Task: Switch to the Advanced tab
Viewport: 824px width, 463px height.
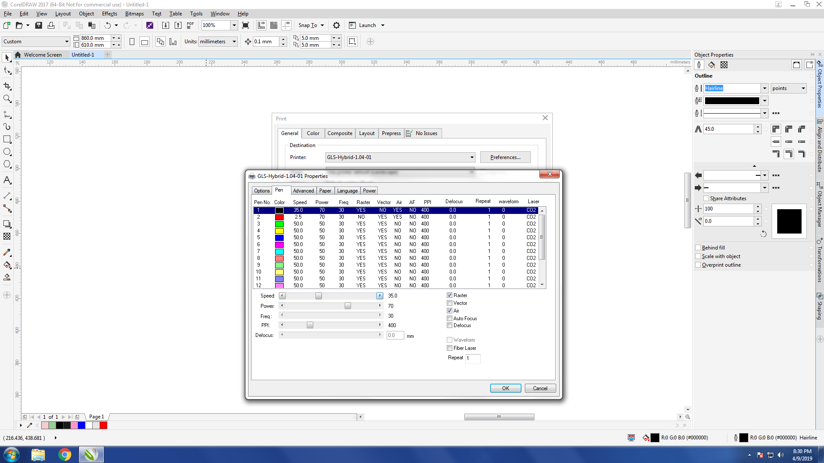Action: click(303, 191)
